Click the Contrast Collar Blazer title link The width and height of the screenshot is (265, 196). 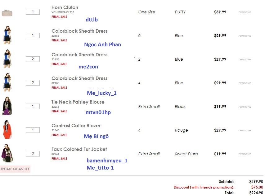(76, 126)
